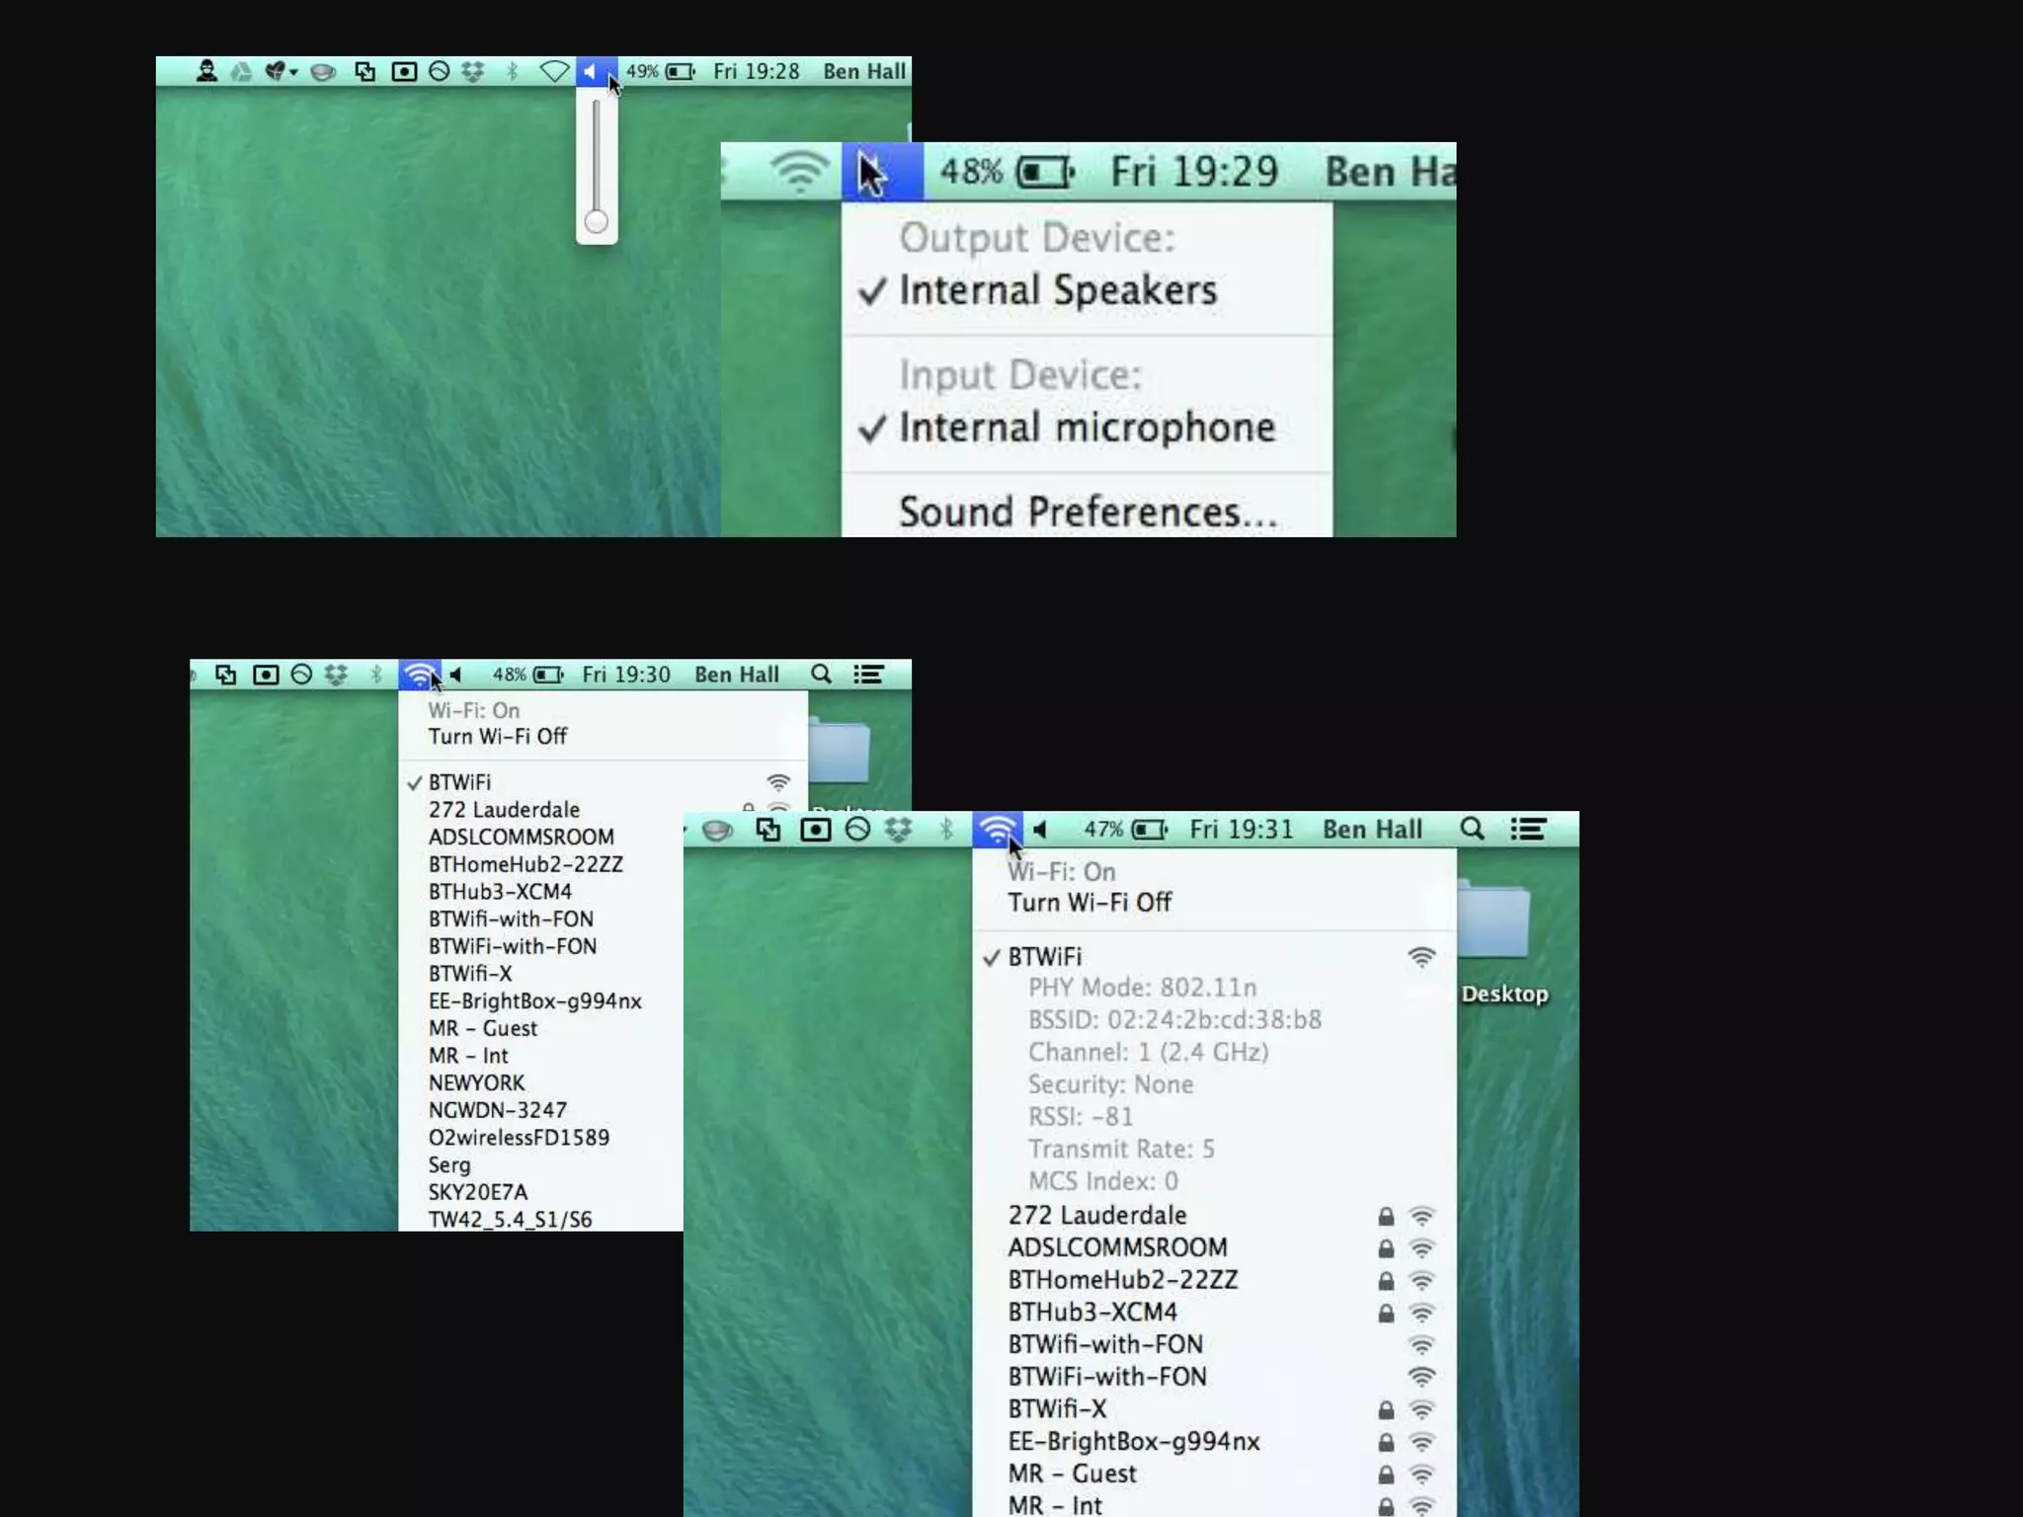Open Notification Center list icon in the 19:30 menu bar

point(868,675)
